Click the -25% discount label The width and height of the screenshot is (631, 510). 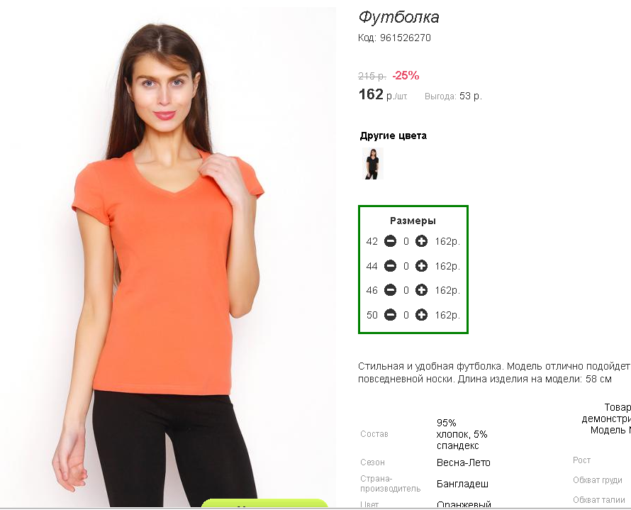pyautogui.click(x=406, y=75)
